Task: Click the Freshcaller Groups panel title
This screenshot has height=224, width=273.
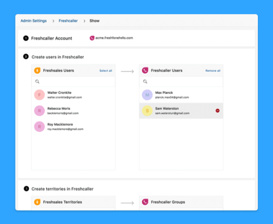Action: coord(168,202)
